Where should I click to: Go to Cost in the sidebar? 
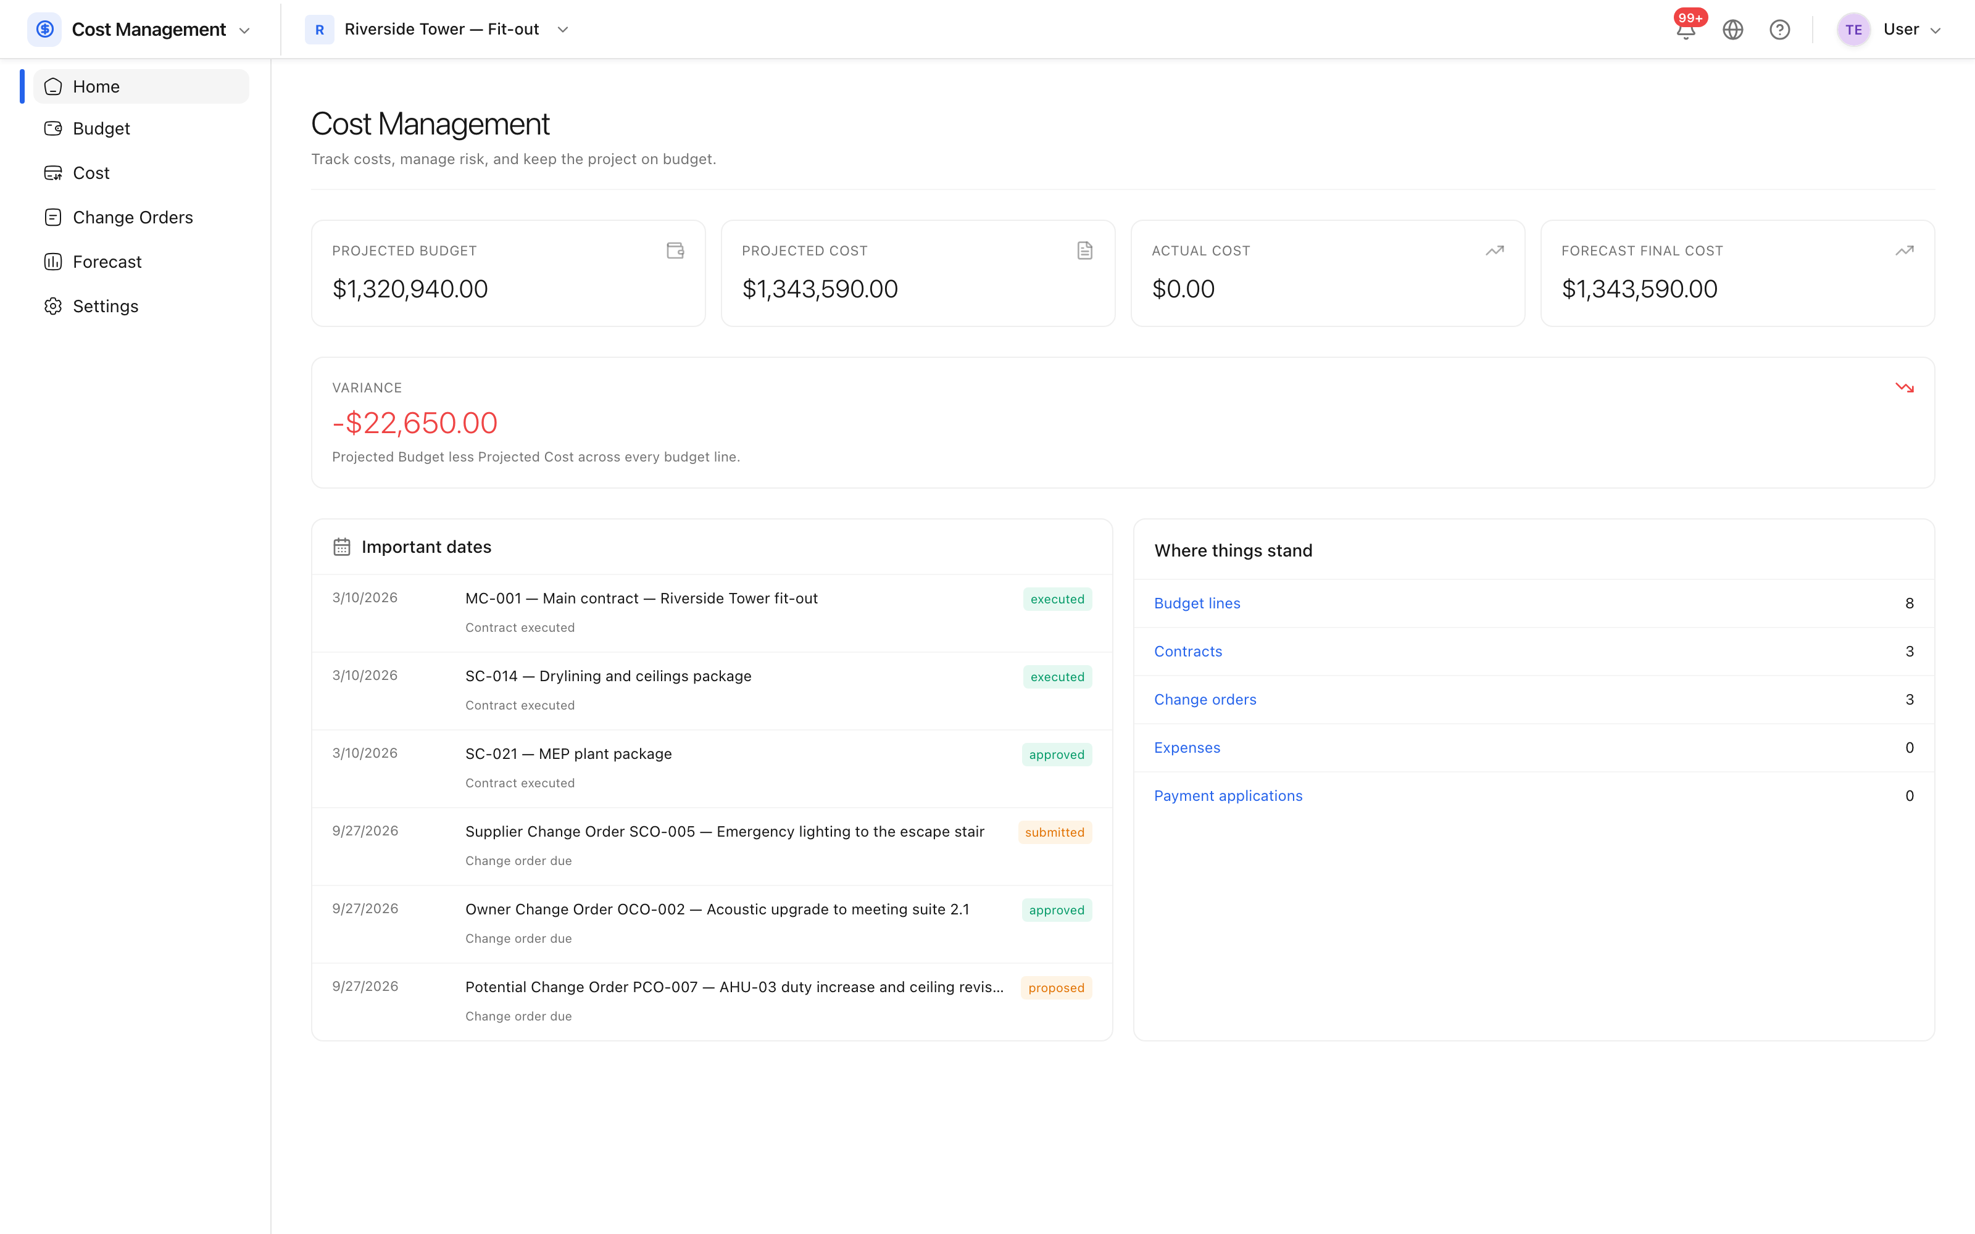coord(141,173)
